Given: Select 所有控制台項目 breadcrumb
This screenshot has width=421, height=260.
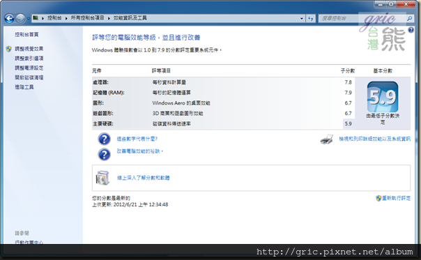Looking at the screenshot, I should 87,18.
